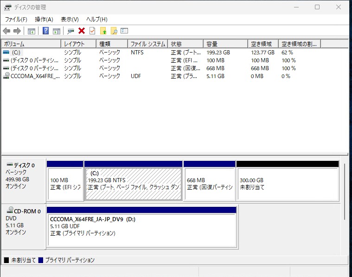Open the 表示(V) menu
Image resolution: width=352 pixels, height=277 pixels.
pyautogui.click(x=70, y=20)
